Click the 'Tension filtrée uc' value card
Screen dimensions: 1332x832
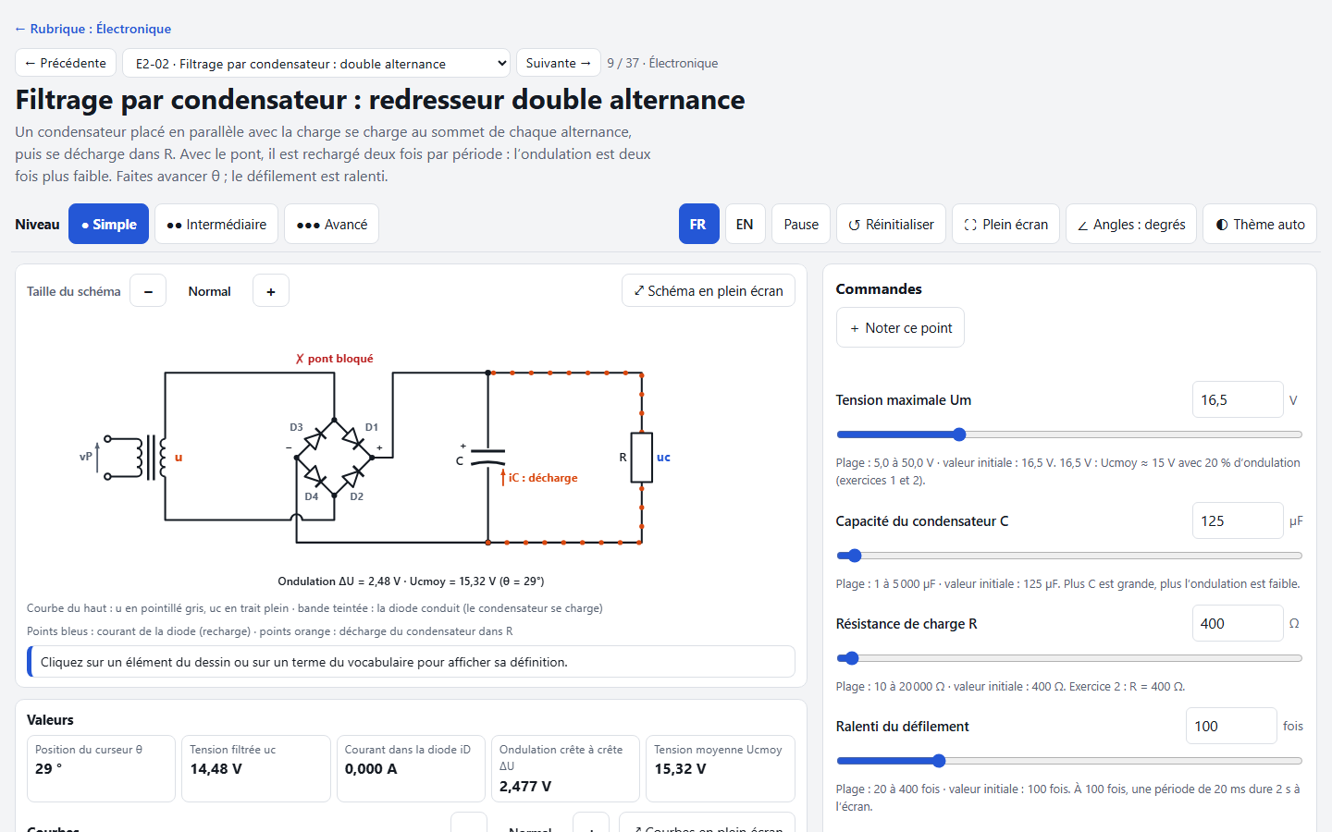256,768
